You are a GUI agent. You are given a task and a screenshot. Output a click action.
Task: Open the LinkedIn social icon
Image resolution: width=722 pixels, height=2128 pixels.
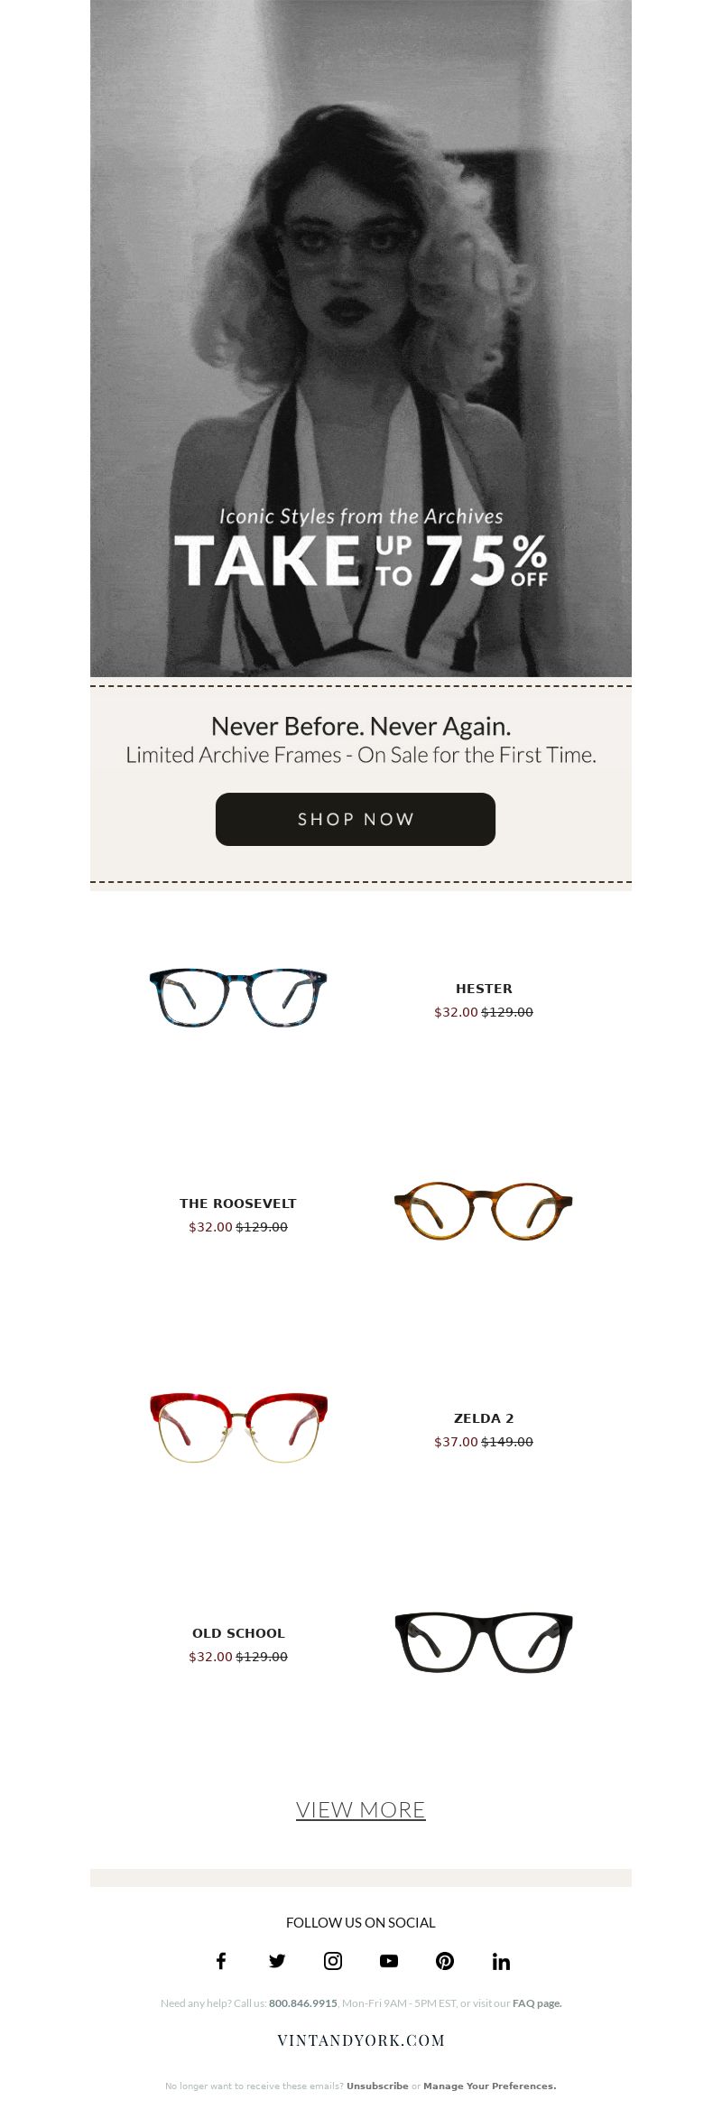pyautogui.click(x=501, y=1960)
